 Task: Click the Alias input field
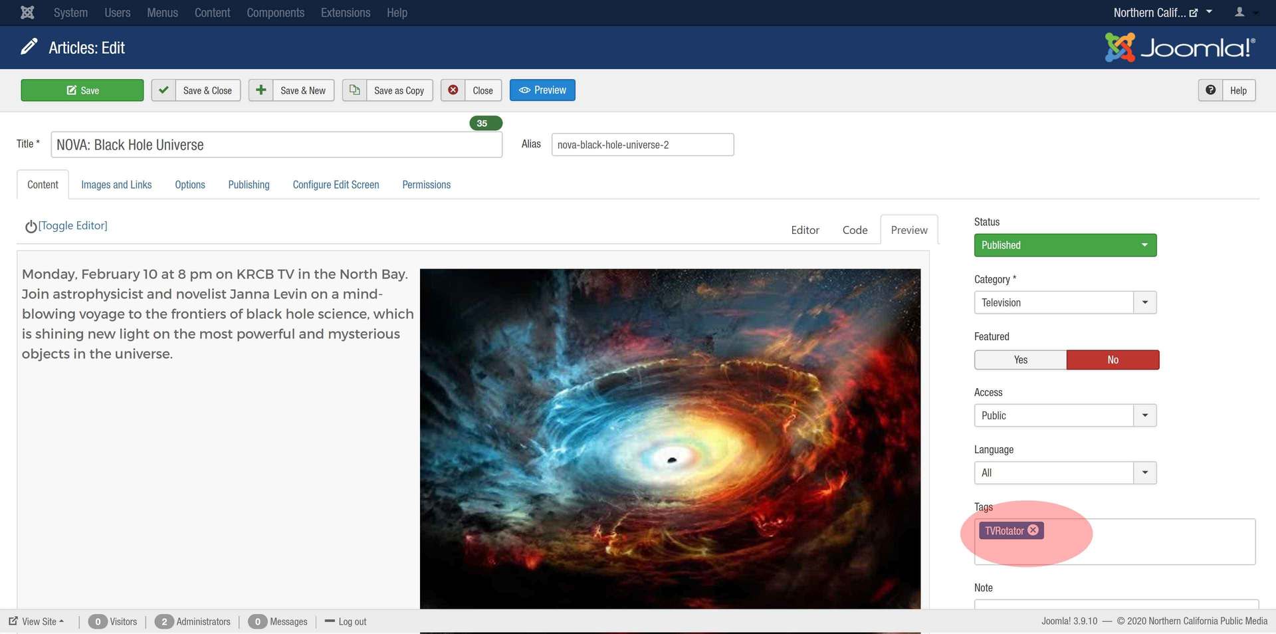pyautogui.click(x=642, y=145)
